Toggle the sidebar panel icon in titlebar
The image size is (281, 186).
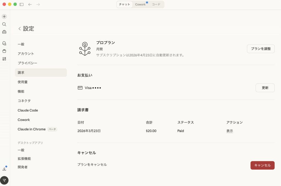(21, 4)
